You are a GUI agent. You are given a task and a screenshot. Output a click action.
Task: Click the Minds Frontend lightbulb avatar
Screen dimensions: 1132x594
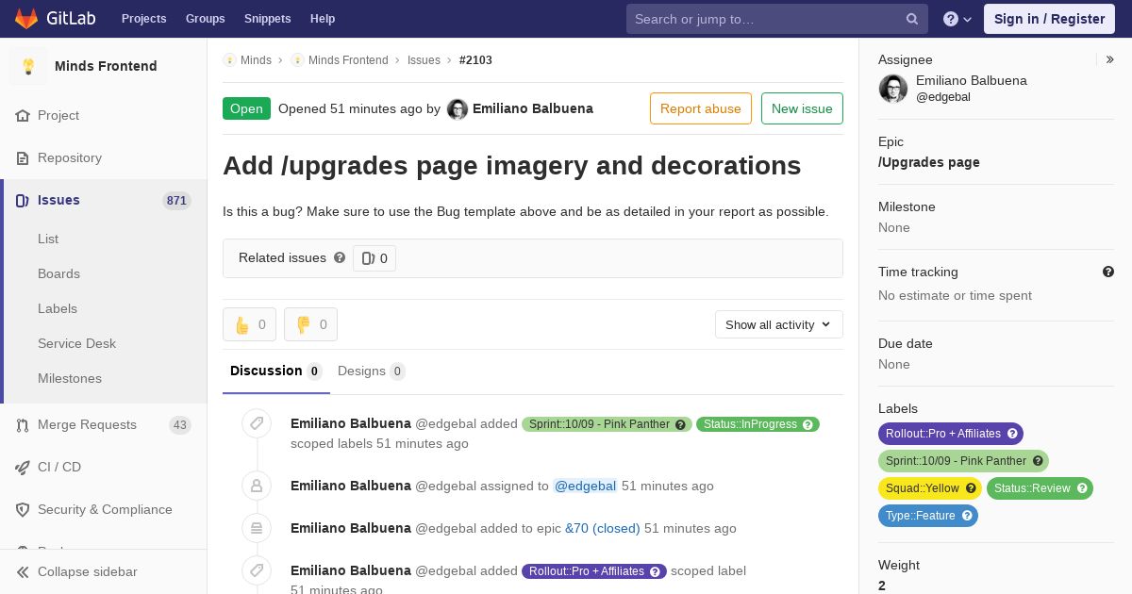click(28, 66)
